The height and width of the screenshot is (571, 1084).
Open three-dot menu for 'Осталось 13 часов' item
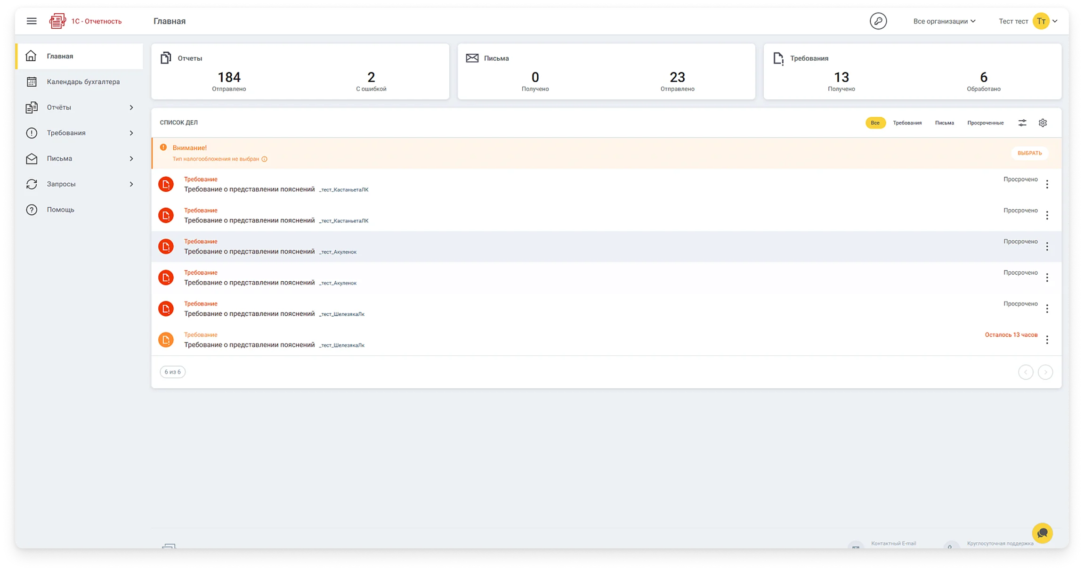[1047, 340]
